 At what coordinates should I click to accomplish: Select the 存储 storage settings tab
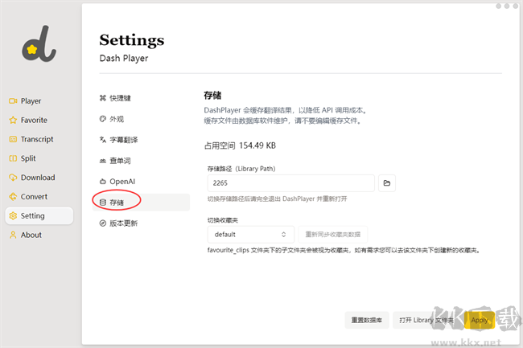tap(141, 203)
